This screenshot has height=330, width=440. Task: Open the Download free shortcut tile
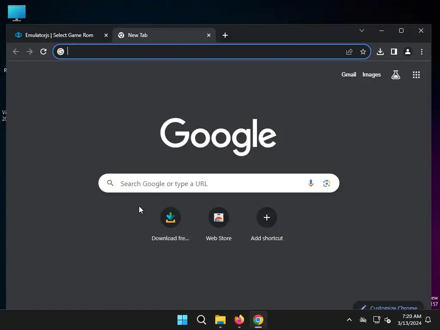pyautogui.click(x=170, y=224)
